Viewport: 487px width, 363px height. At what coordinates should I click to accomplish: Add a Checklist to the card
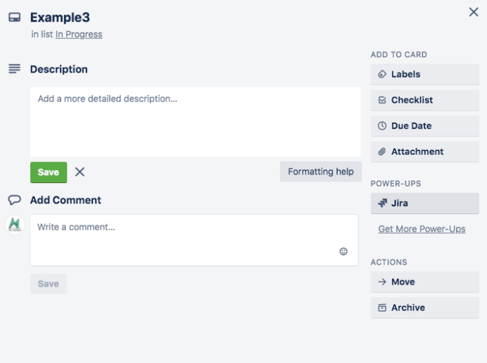click(424, 100)
